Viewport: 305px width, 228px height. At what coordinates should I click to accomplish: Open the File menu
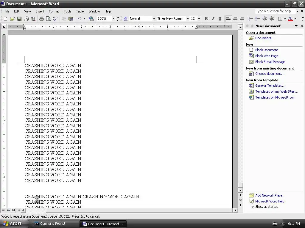(x=7, y=12)
